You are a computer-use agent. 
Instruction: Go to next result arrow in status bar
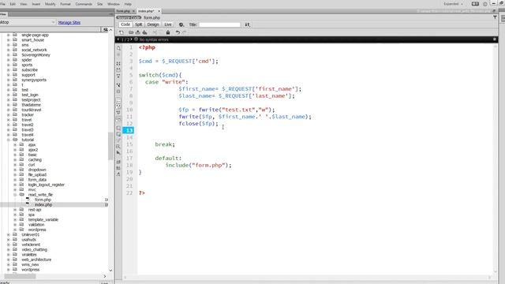[x=132, y=39]
